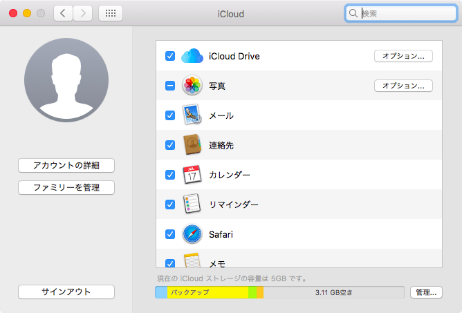Open storage 管理… button
Screen dimensions: 462x313
[x=426, y=292]
